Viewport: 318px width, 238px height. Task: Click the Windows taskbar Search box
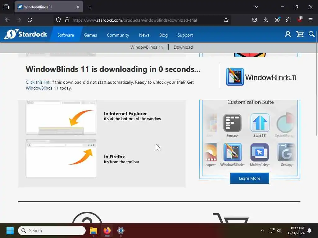click(x=52, y=231)
